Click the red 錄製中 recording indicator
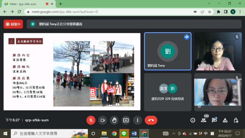This screenshot has height=138, width=245. point(13,24)
